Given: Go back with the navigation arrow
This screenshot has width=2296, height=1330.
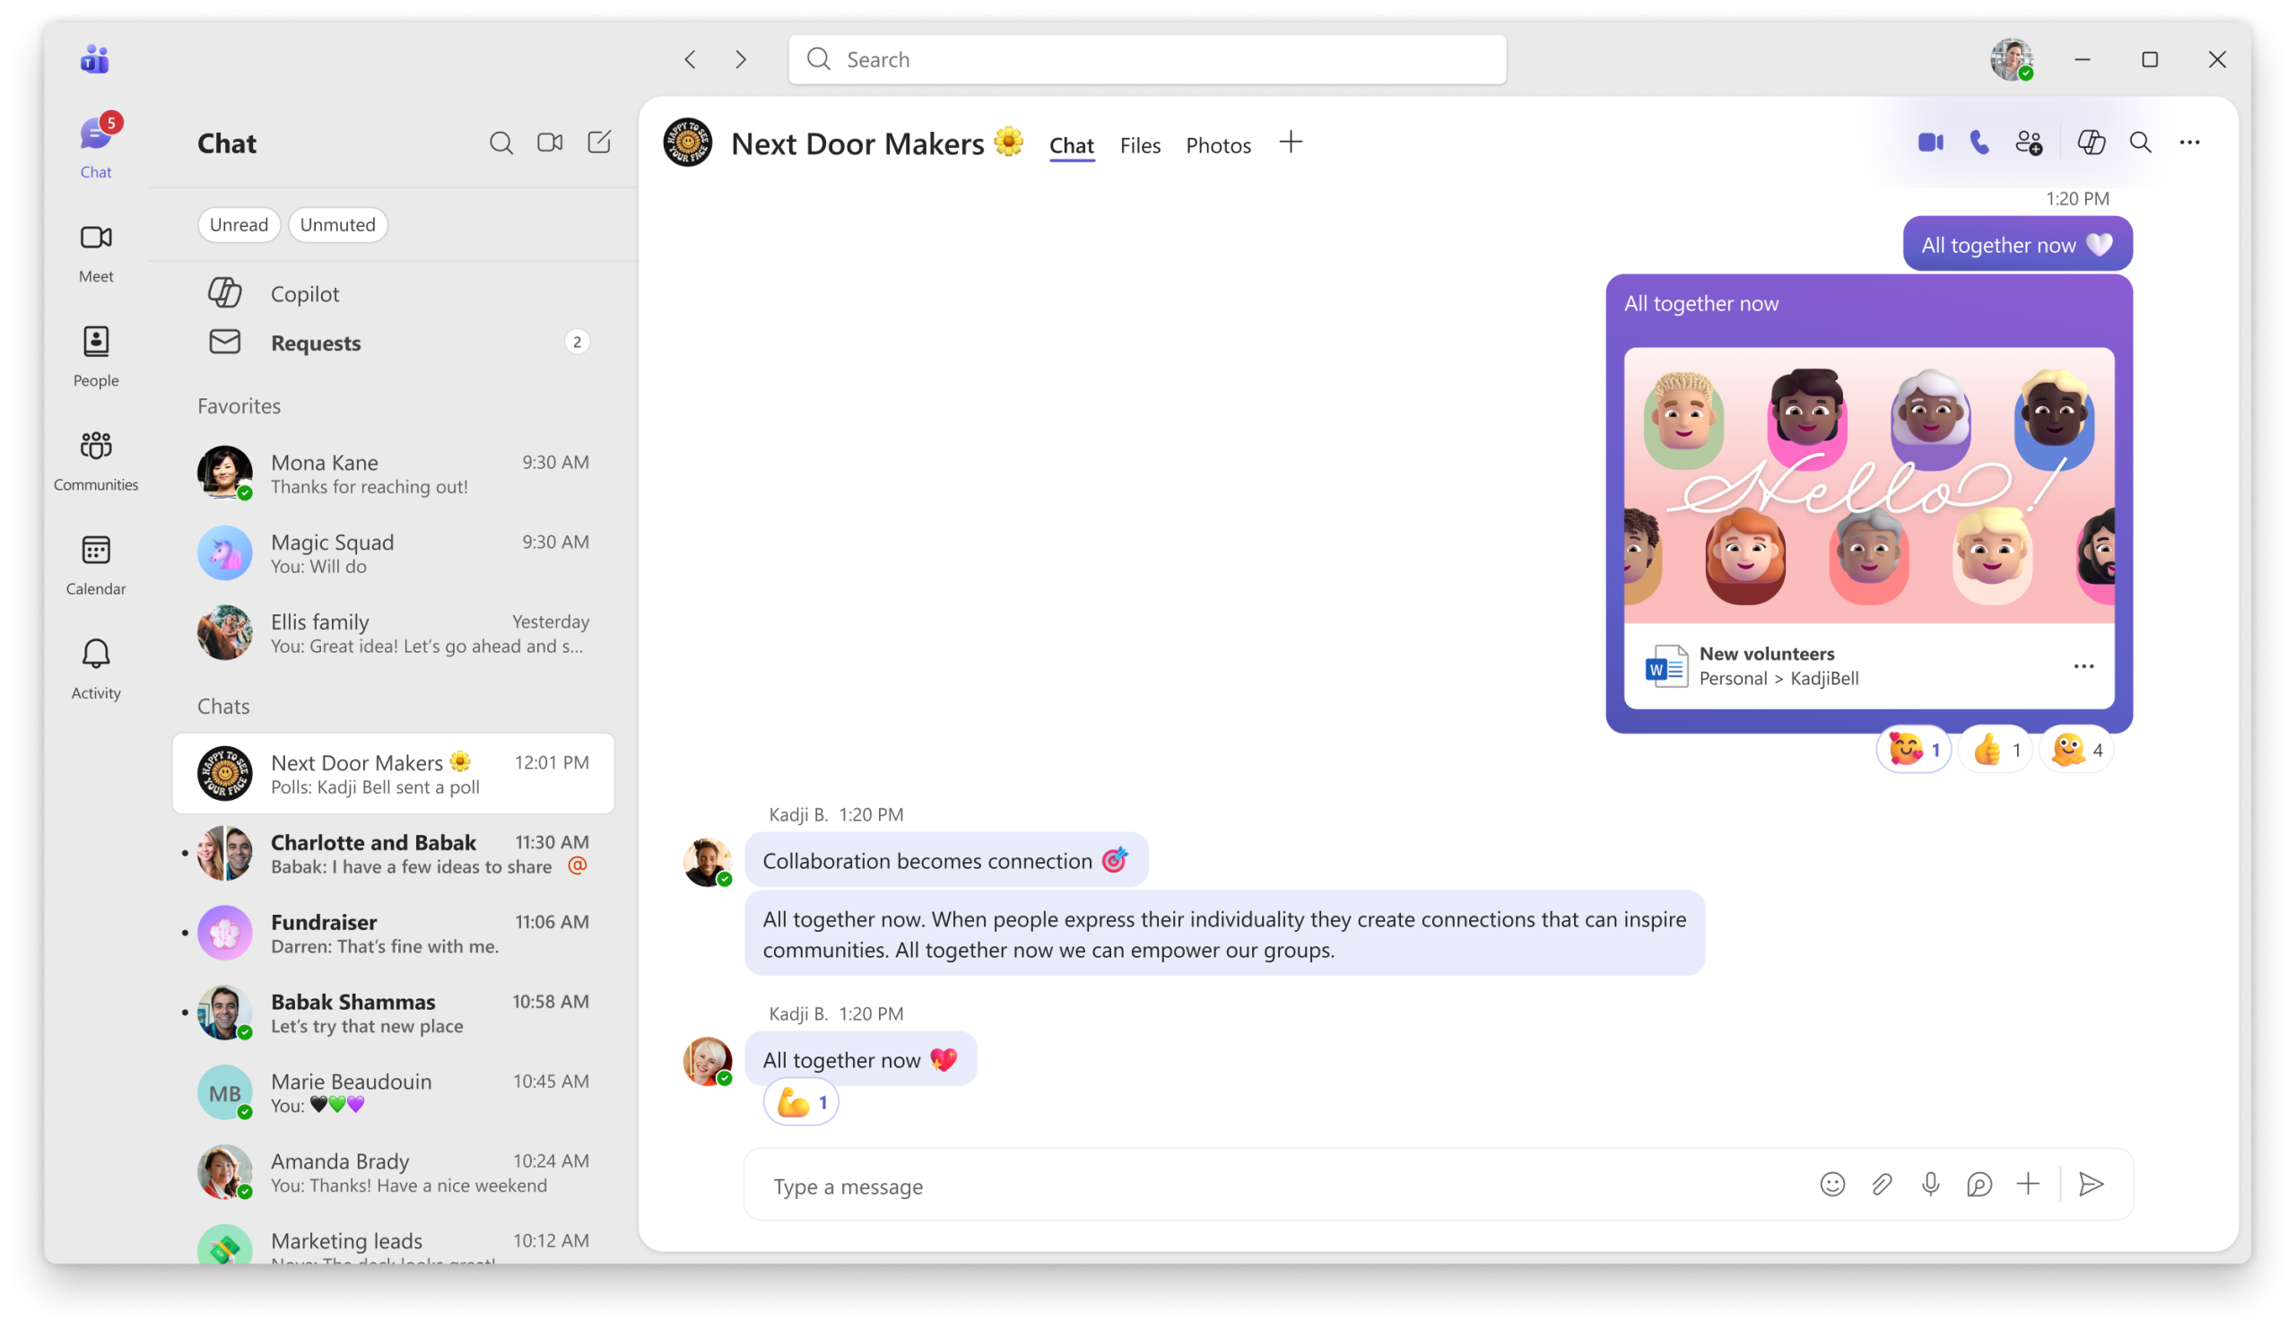Looking at the screenshot, I should (x=691, y=59).
